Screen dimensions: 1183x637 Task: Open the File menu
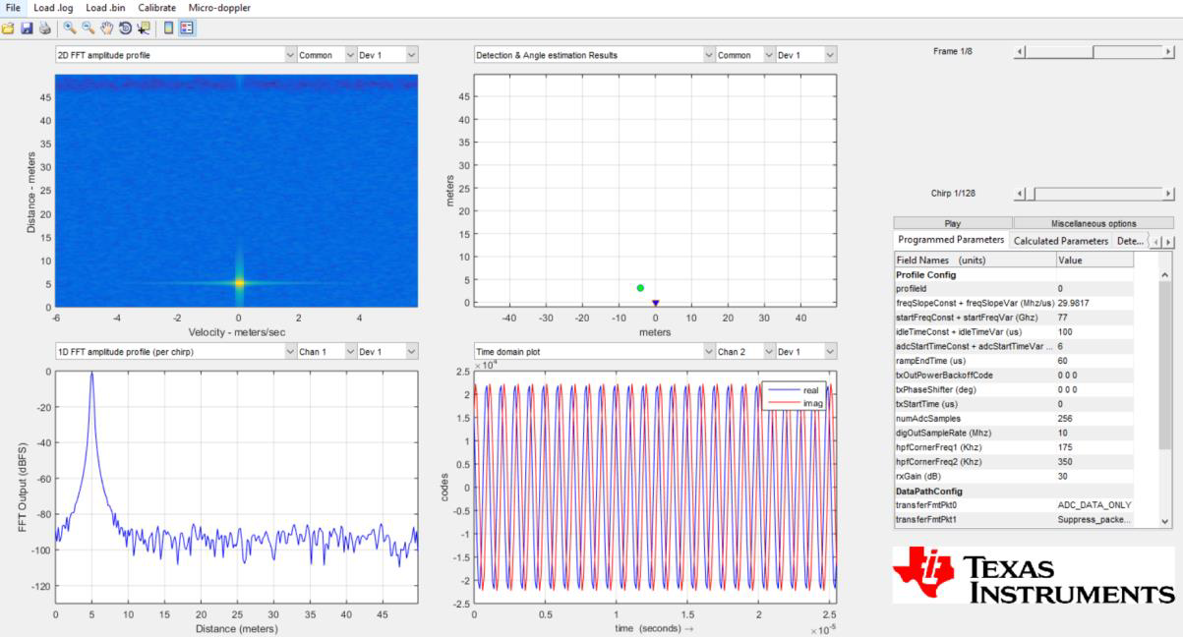[x=13, y=8]
